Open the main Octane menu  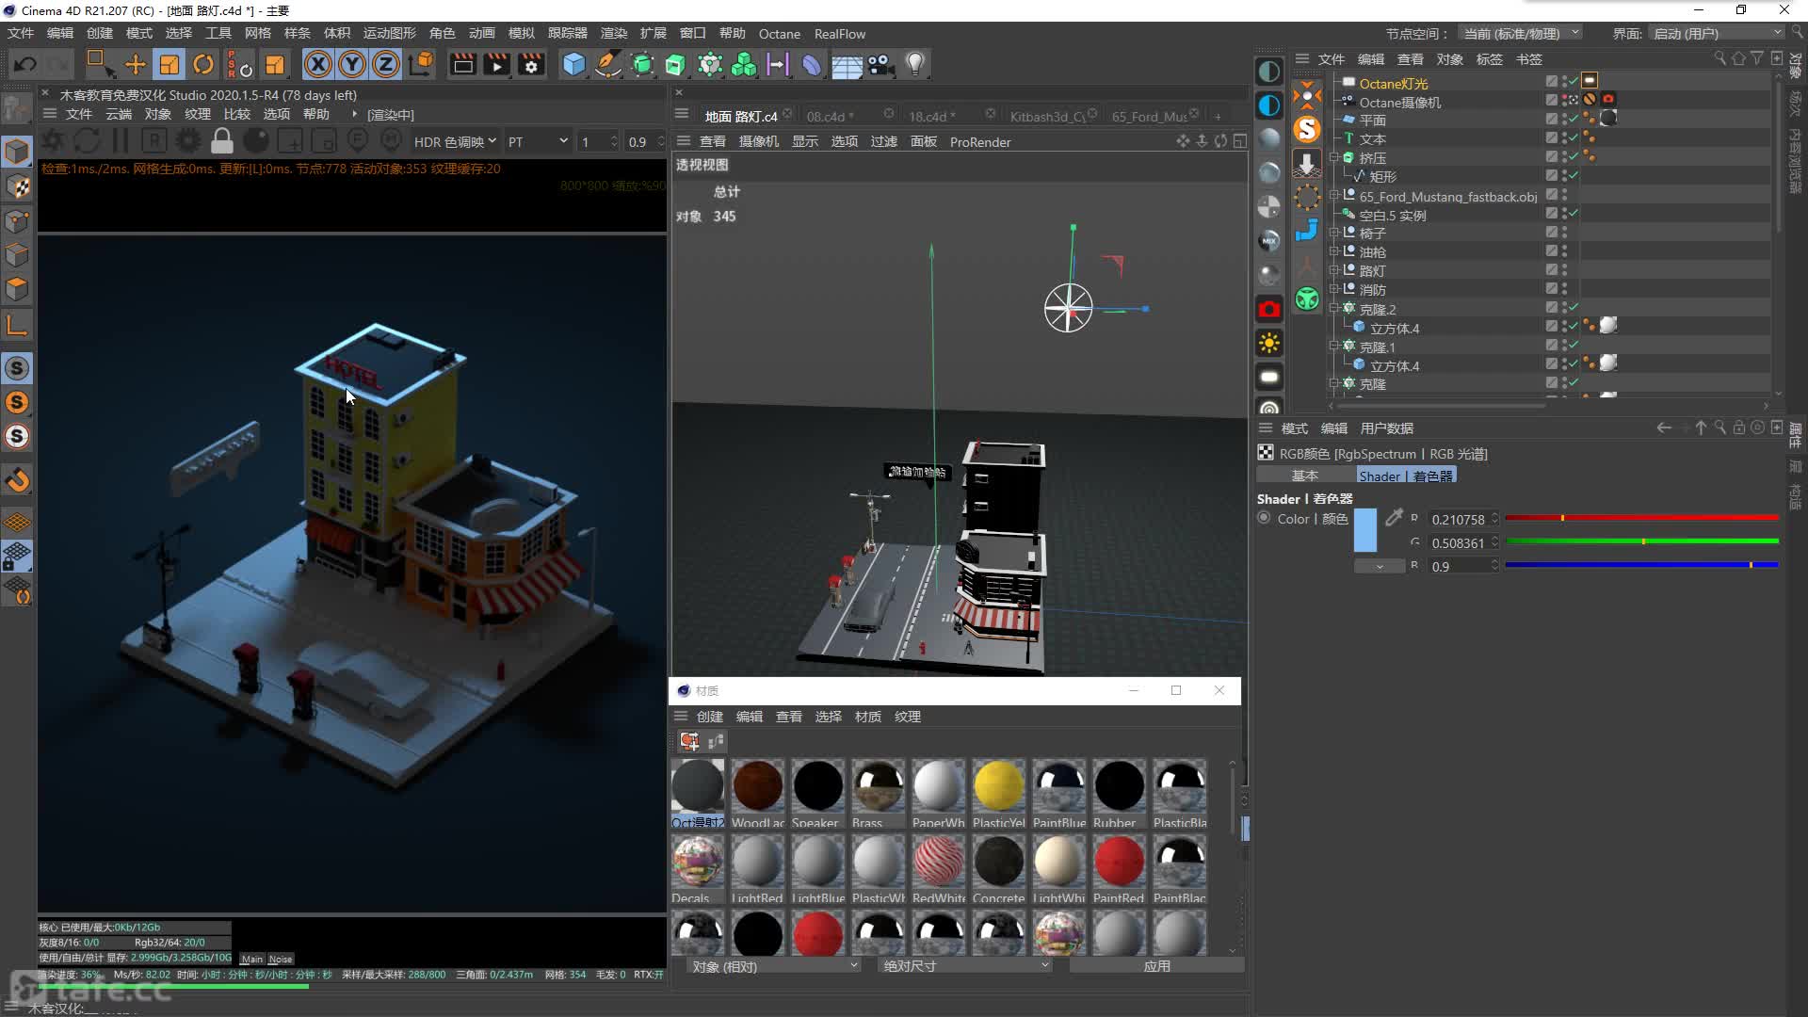[780, 34]
